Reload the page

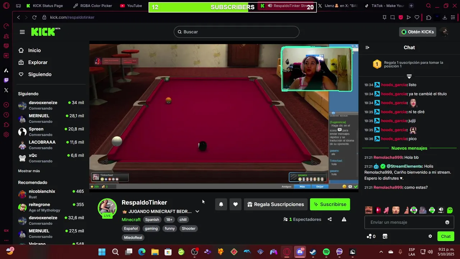34,17
